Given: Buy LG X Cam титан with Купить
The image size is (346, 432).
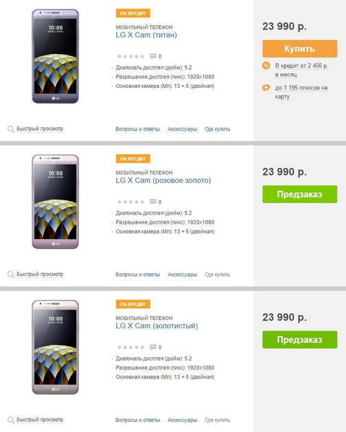Looking at the screenshot, I should (300, 49).
